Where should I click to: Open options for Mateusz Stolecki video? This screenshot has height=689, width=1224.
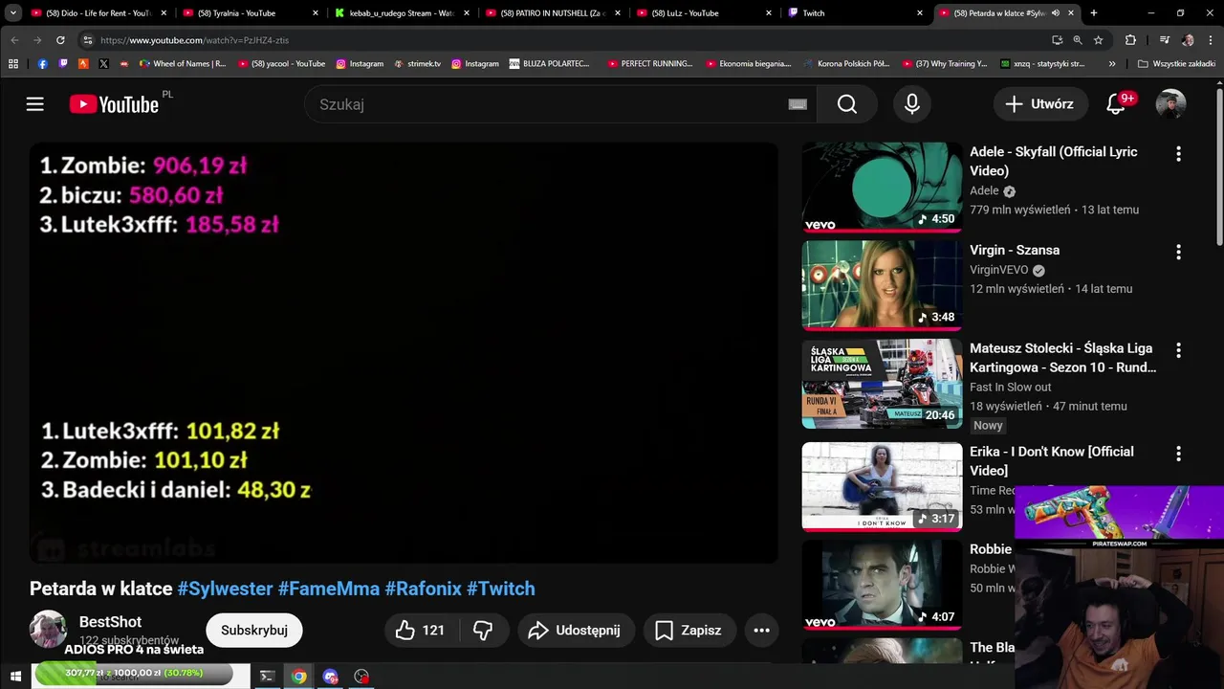click(1178, 350)
